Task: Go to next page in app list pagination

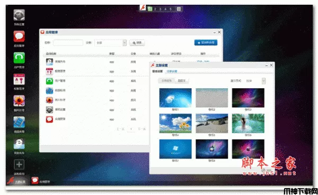Action: click(x=142, y=129)
